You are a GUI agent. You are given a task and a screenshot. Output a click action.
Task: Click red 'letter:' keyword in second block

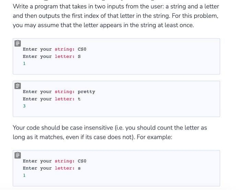click(64, 99)
